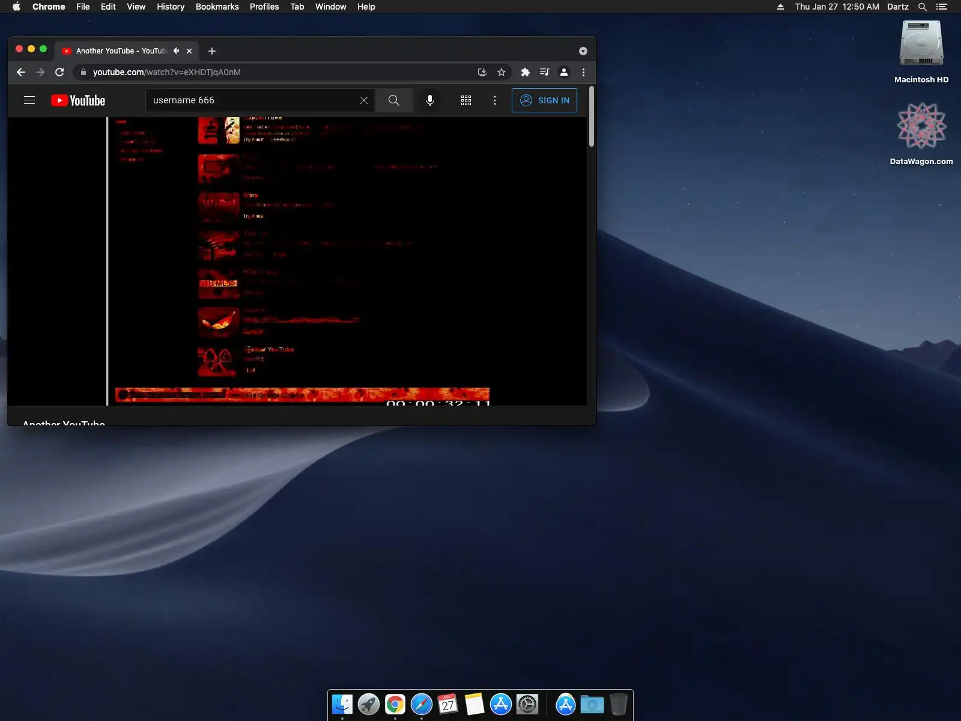Viewport: 961px width, 721px height.
Task: Open a new Chrome tab
Action: click(x=212, y=51)
